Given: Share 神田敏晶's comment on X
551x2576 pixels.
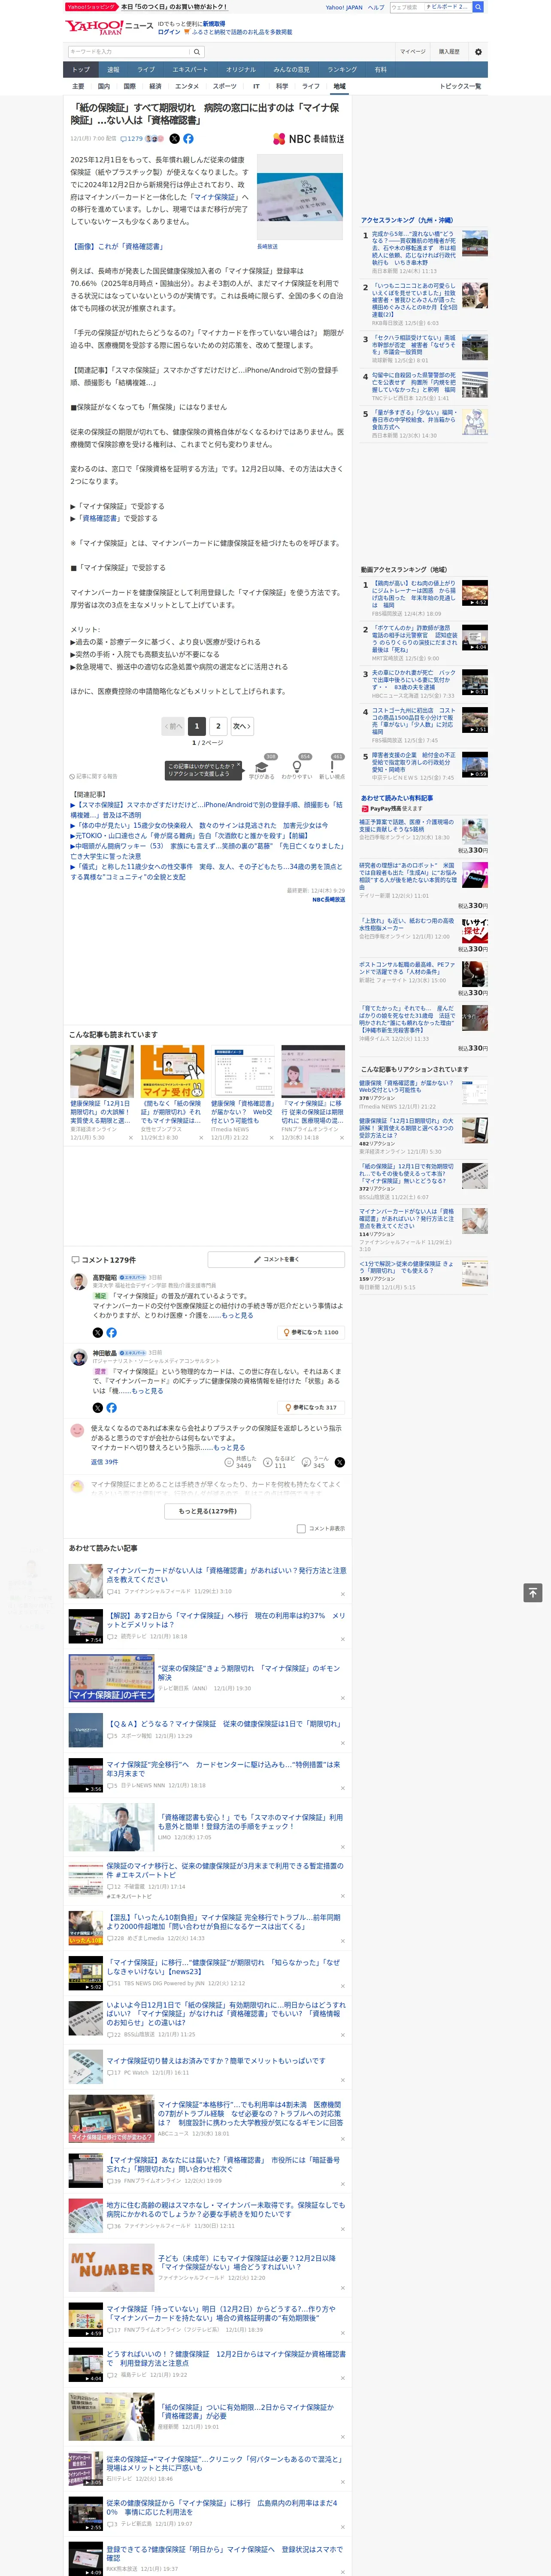Looking at the screenshot, I should coord(98,1408).
